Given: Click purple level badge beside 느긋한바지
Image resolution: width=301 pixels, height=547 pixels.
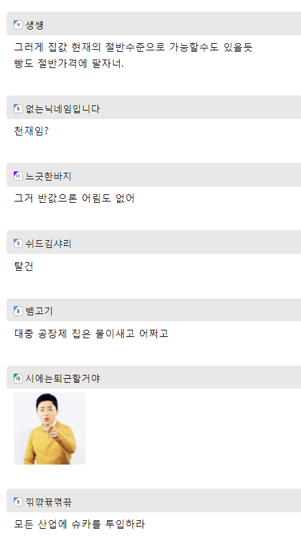Looking at the screenshot, I should [x=18, y=176].
